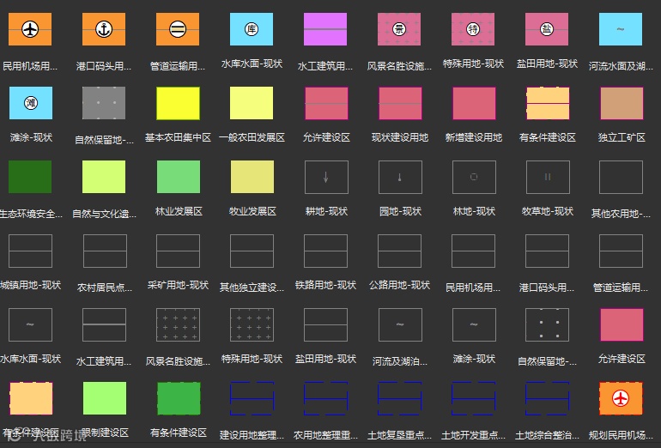Select the 现状建设用地 symbol
661x448 pixels.
point(400,103)
